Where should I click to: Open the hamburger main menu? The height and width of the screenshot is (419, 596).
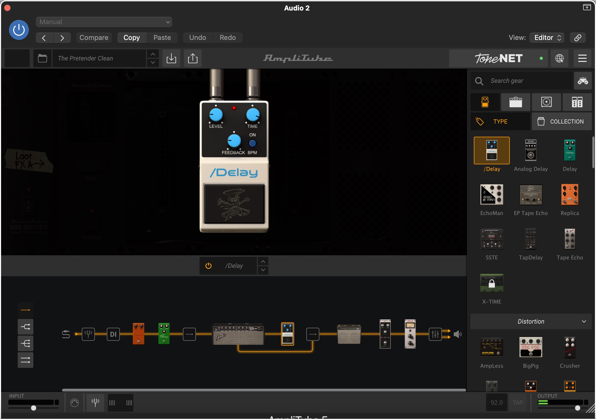tap(582, 58)
